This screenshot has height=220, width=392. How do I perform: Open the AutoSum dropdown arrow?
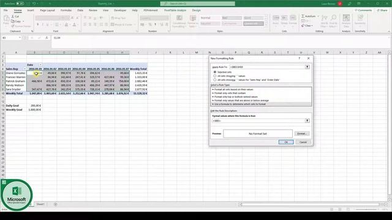tap(318, 16)
